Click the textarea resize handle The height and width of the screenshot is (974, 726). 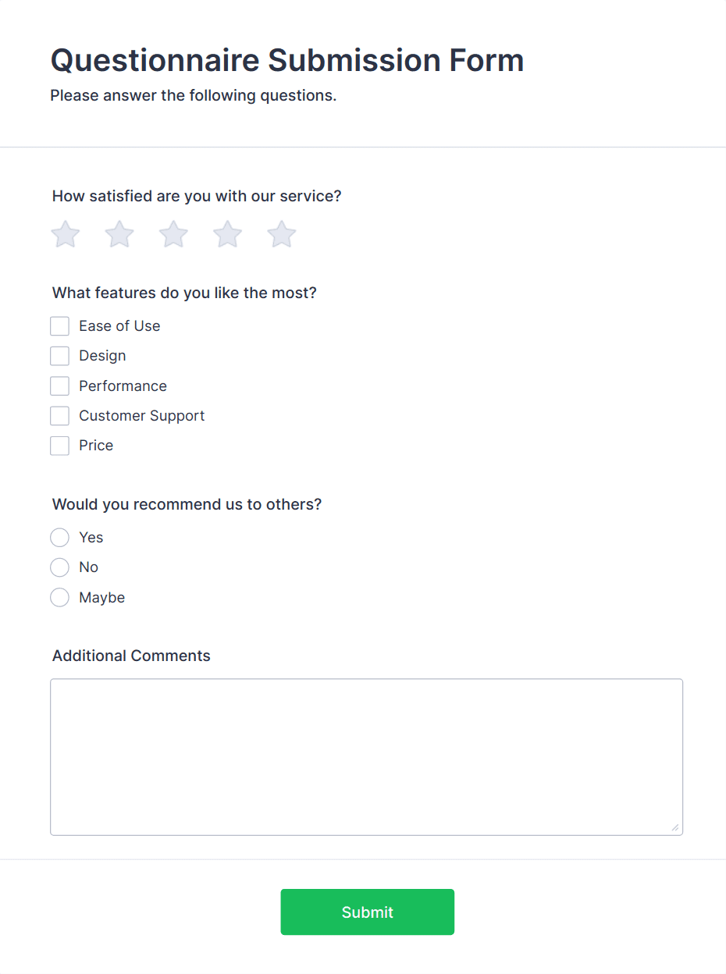click(676, 828)
